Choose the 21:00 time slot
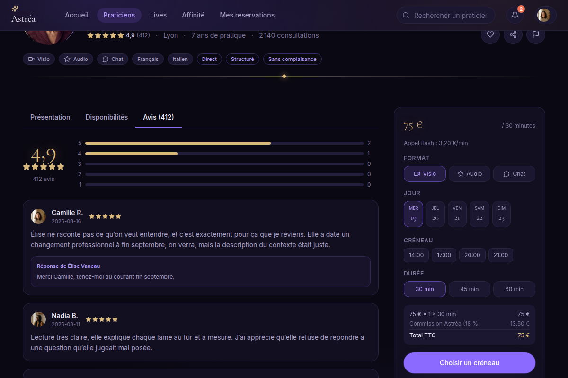 pyautogui.click(x=501, y=255)
